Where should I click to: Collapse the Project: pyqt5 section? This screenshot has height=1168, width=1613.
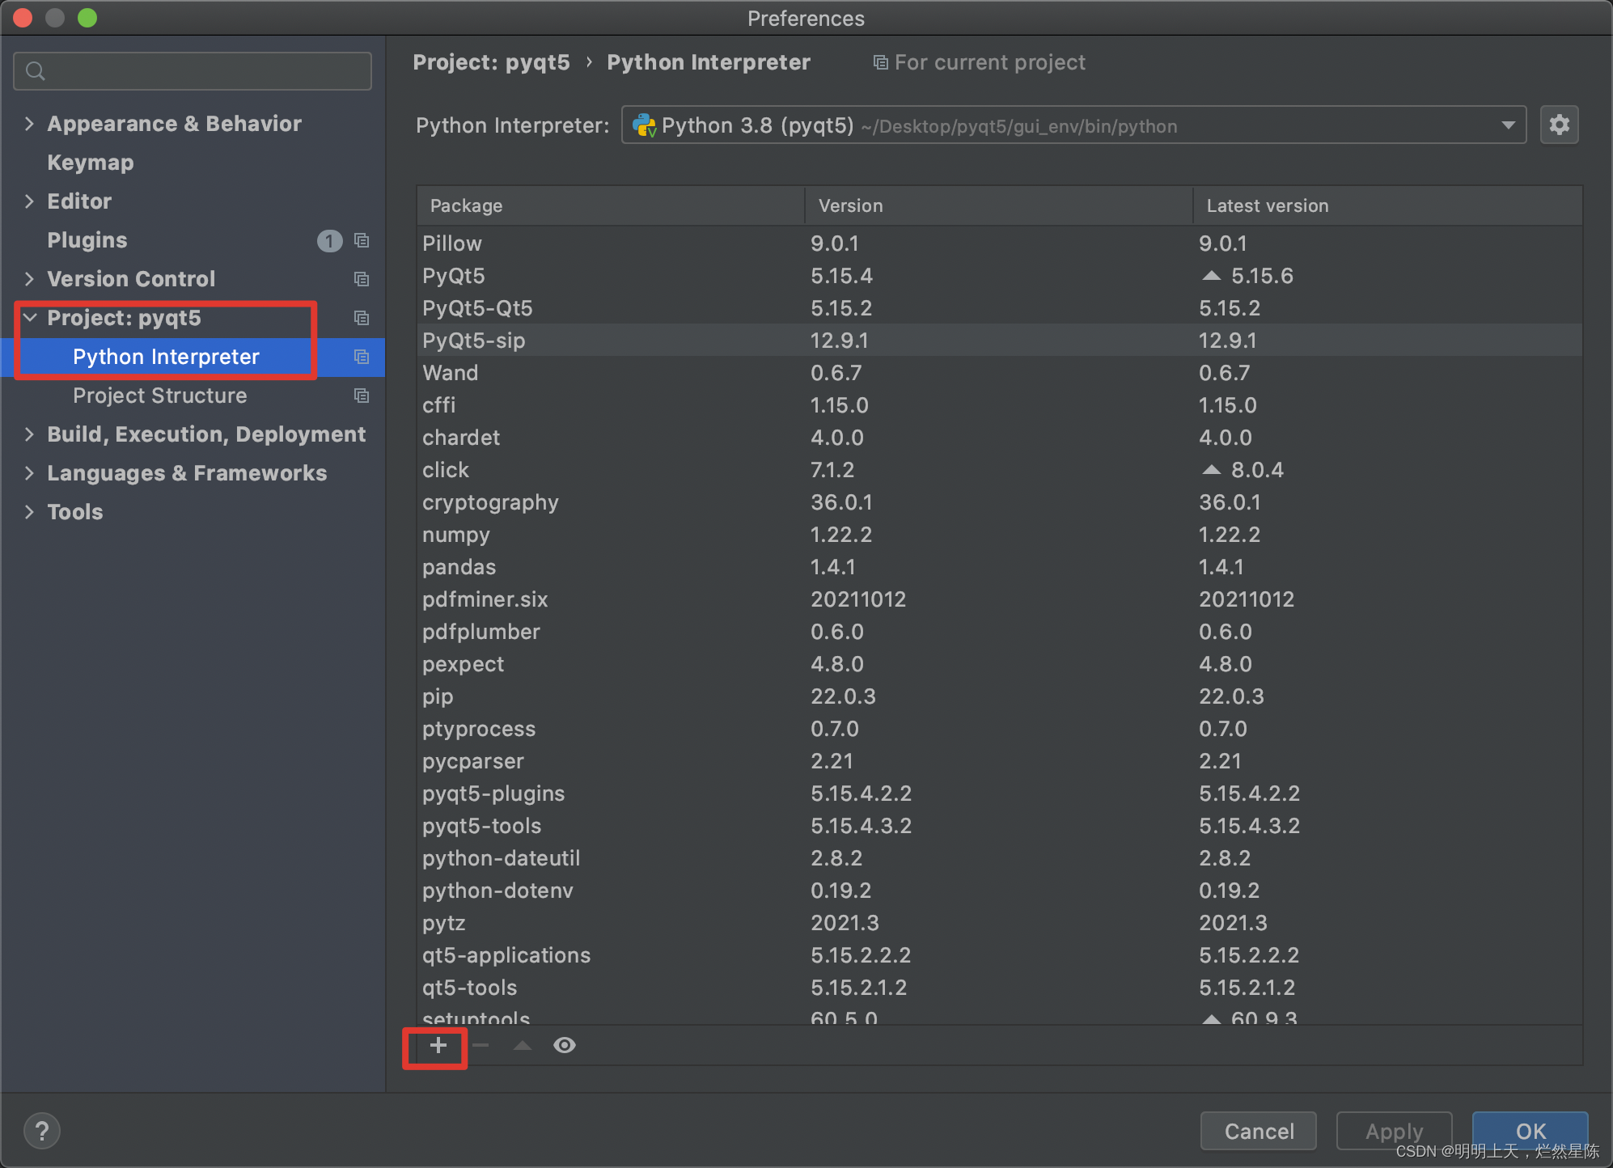coord(29,318)
